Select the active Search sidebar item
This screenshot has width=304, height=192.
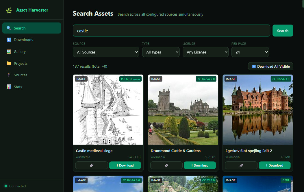click(x=31, y=28)
